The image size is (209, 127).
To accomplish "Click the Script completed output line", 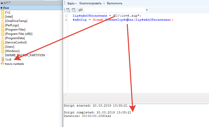I will click(97, 113).
